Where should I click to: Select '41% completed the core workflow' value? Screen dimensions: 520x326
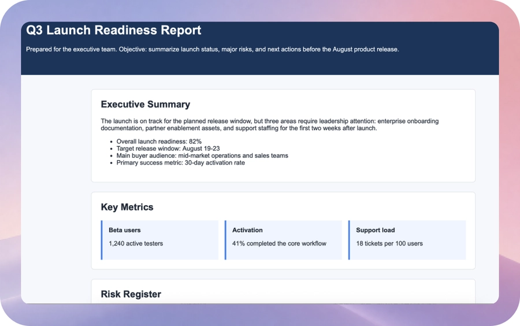click(x=279, y=243)
